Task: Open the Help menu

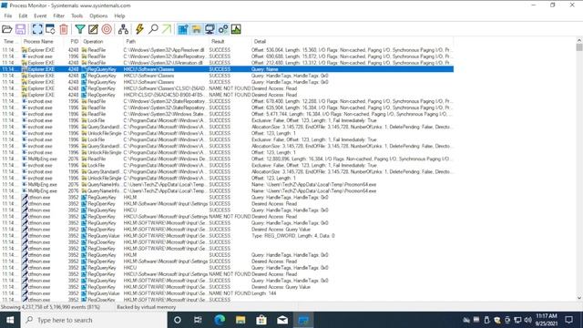Action: click(119, 16)
